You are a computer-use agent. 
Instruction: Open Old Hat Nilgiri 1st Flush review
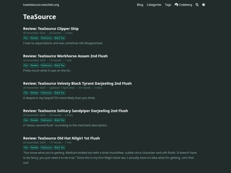[x=62, y=138]
